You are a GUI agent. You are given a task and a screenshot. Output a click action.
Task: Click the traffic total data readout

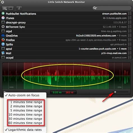coord(63,92)
